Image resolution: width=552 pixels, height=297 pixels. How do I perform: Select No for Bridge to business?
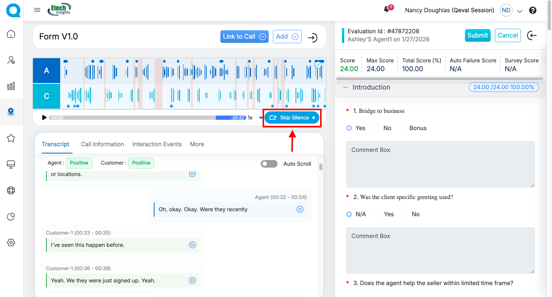pos(377,128)
